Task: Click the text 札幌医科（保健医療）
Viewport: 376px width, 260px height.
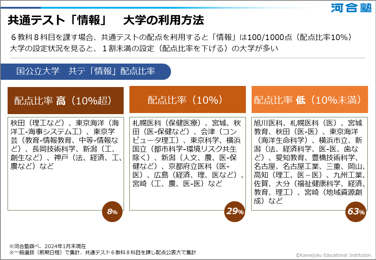Action: coord(166,123)
